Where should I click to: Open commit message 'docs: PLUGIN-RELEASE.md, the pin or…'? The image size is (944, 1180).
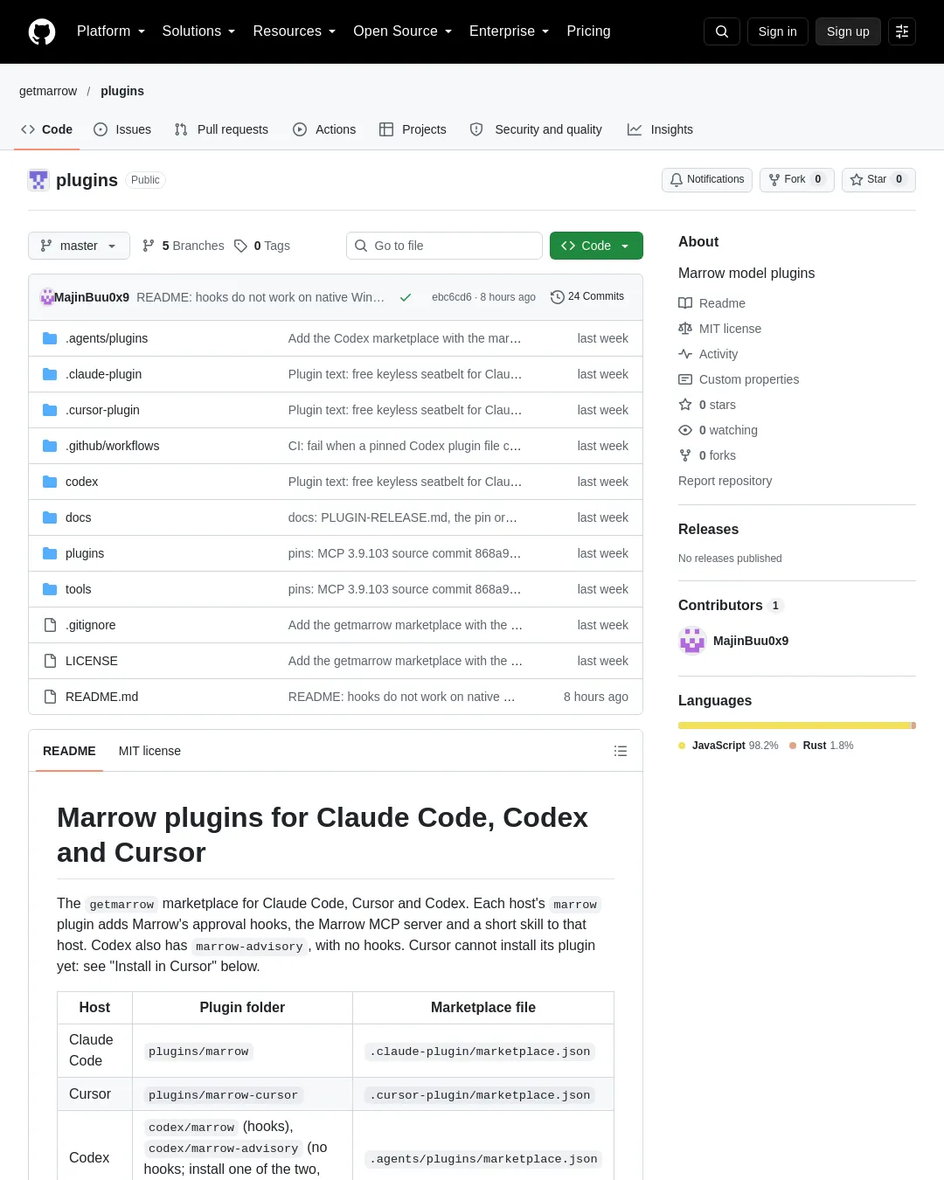click(403, 517)
